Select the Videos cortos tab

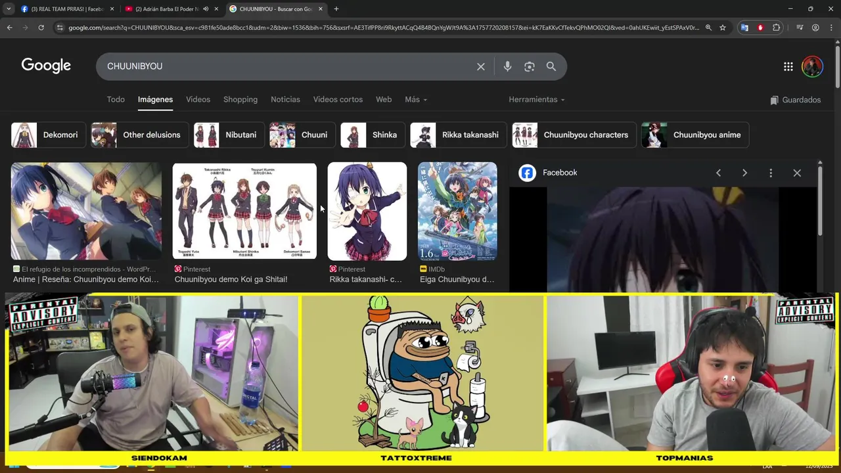pyautogui.click(x=338, y=99)
